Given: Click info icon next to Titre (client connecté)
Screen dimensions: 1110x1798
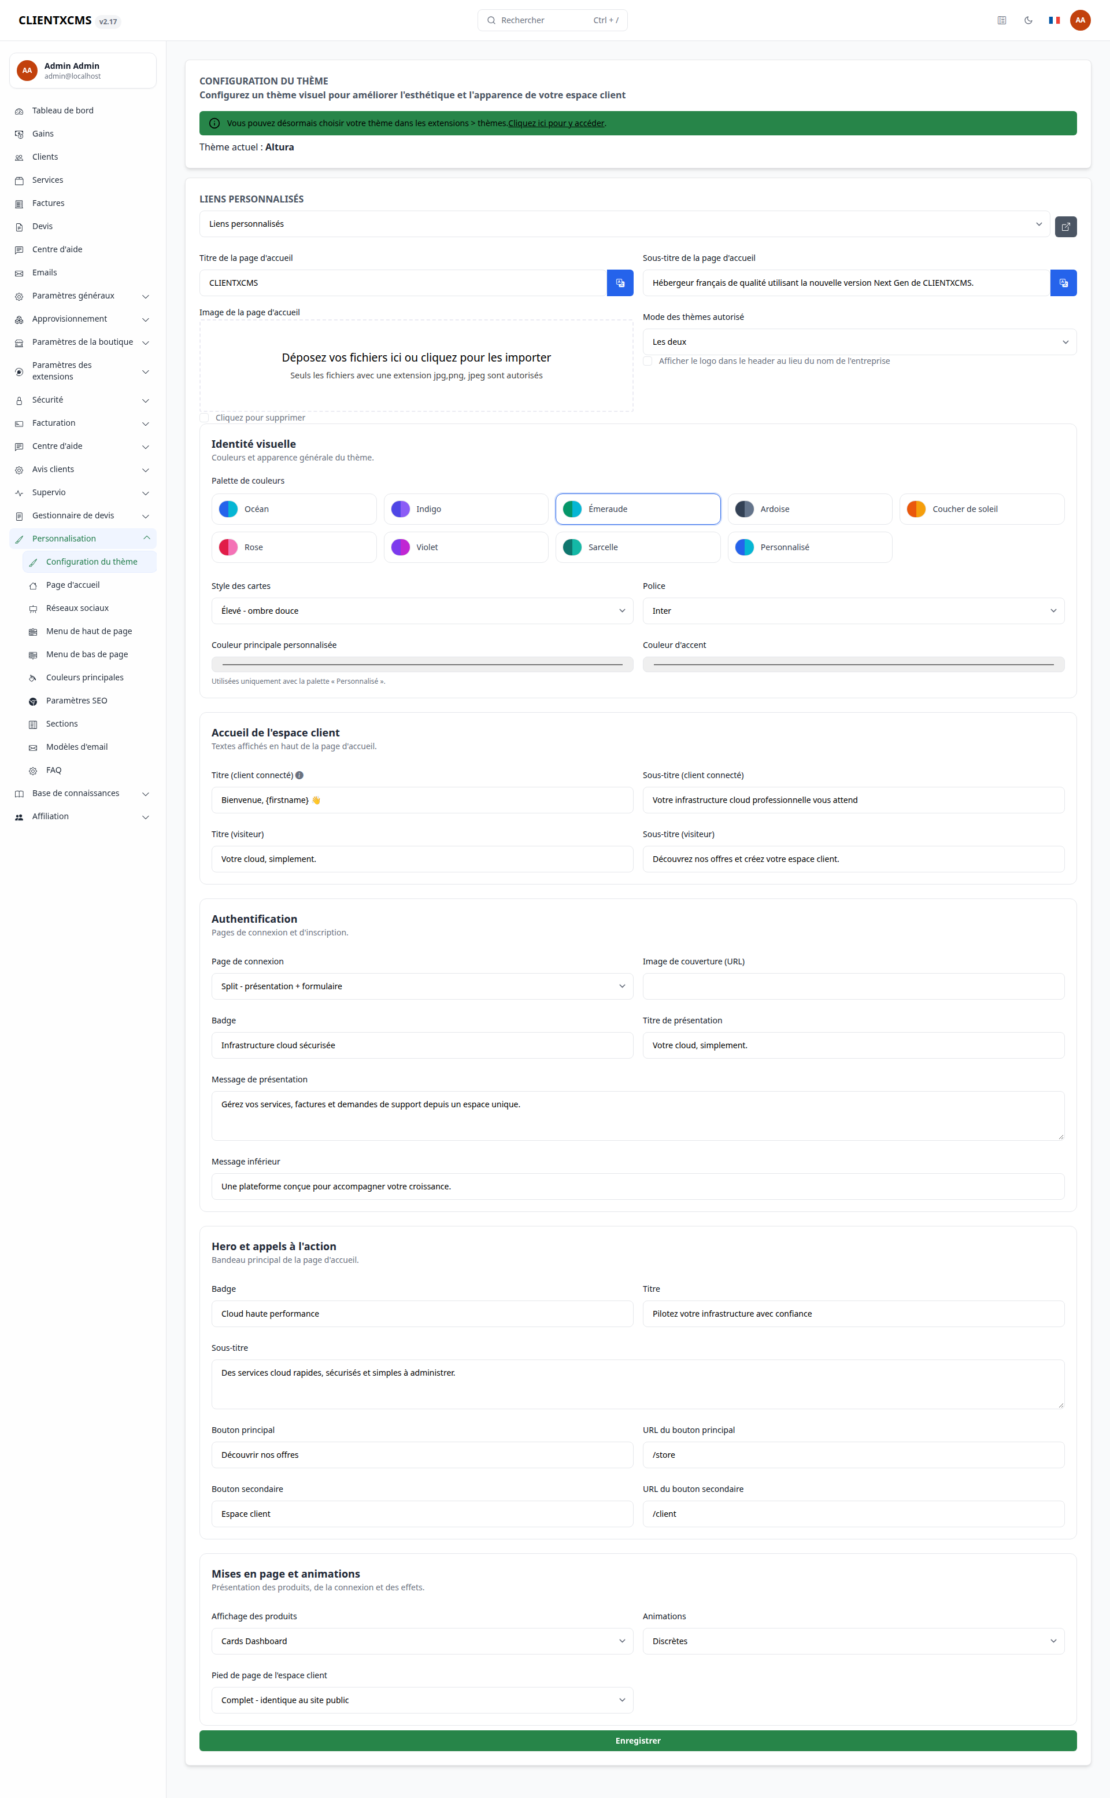Looking at the screenshot, I should tap(299, 775).
